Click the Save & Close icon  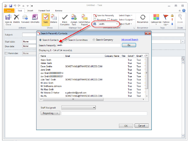8,18
